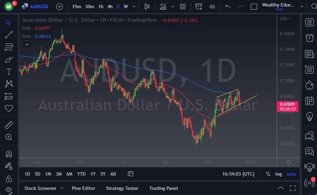Viewport: 317px width, 195px height.
Task: Select the trend line drawing tool
Action: click(x=9, y=35)
